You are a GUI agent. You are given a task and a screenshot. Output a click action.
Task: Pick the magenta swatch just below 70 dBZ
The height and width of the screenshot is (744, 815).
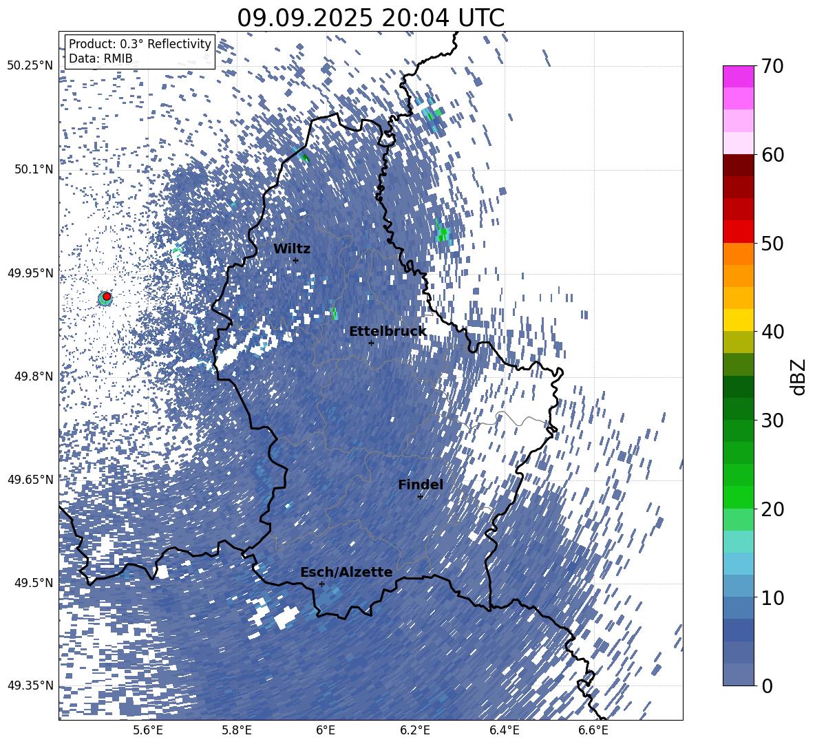pos(738,77)
